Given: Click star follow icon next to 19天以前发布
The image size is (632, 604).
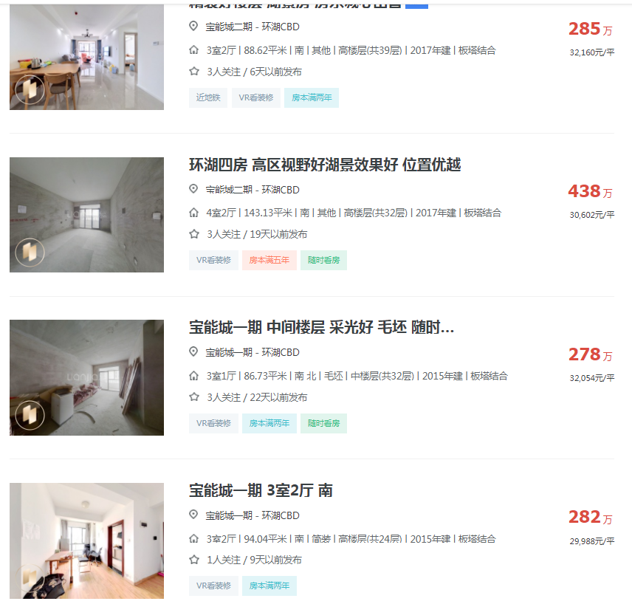Looking at the screenshot, I should (194, 234).
